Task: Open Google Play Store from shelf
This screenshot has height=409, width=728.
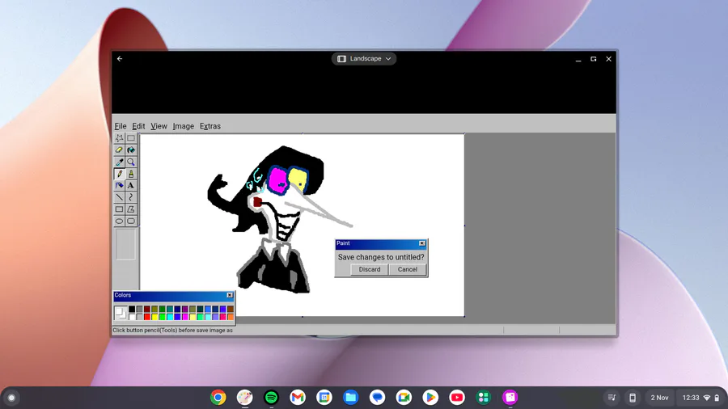Action: (430, 398)
